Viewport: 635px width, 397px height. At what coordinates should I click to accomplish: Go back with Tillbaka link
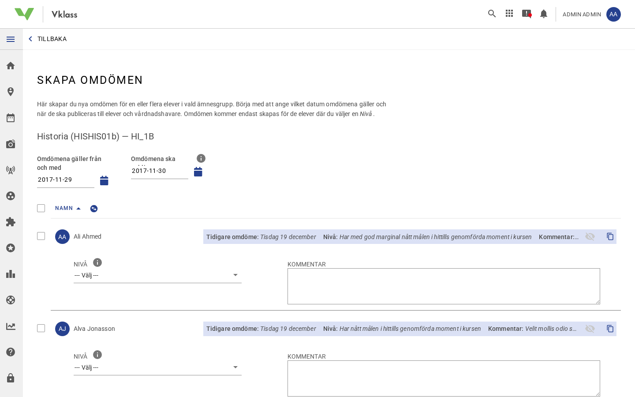(48, 39)
